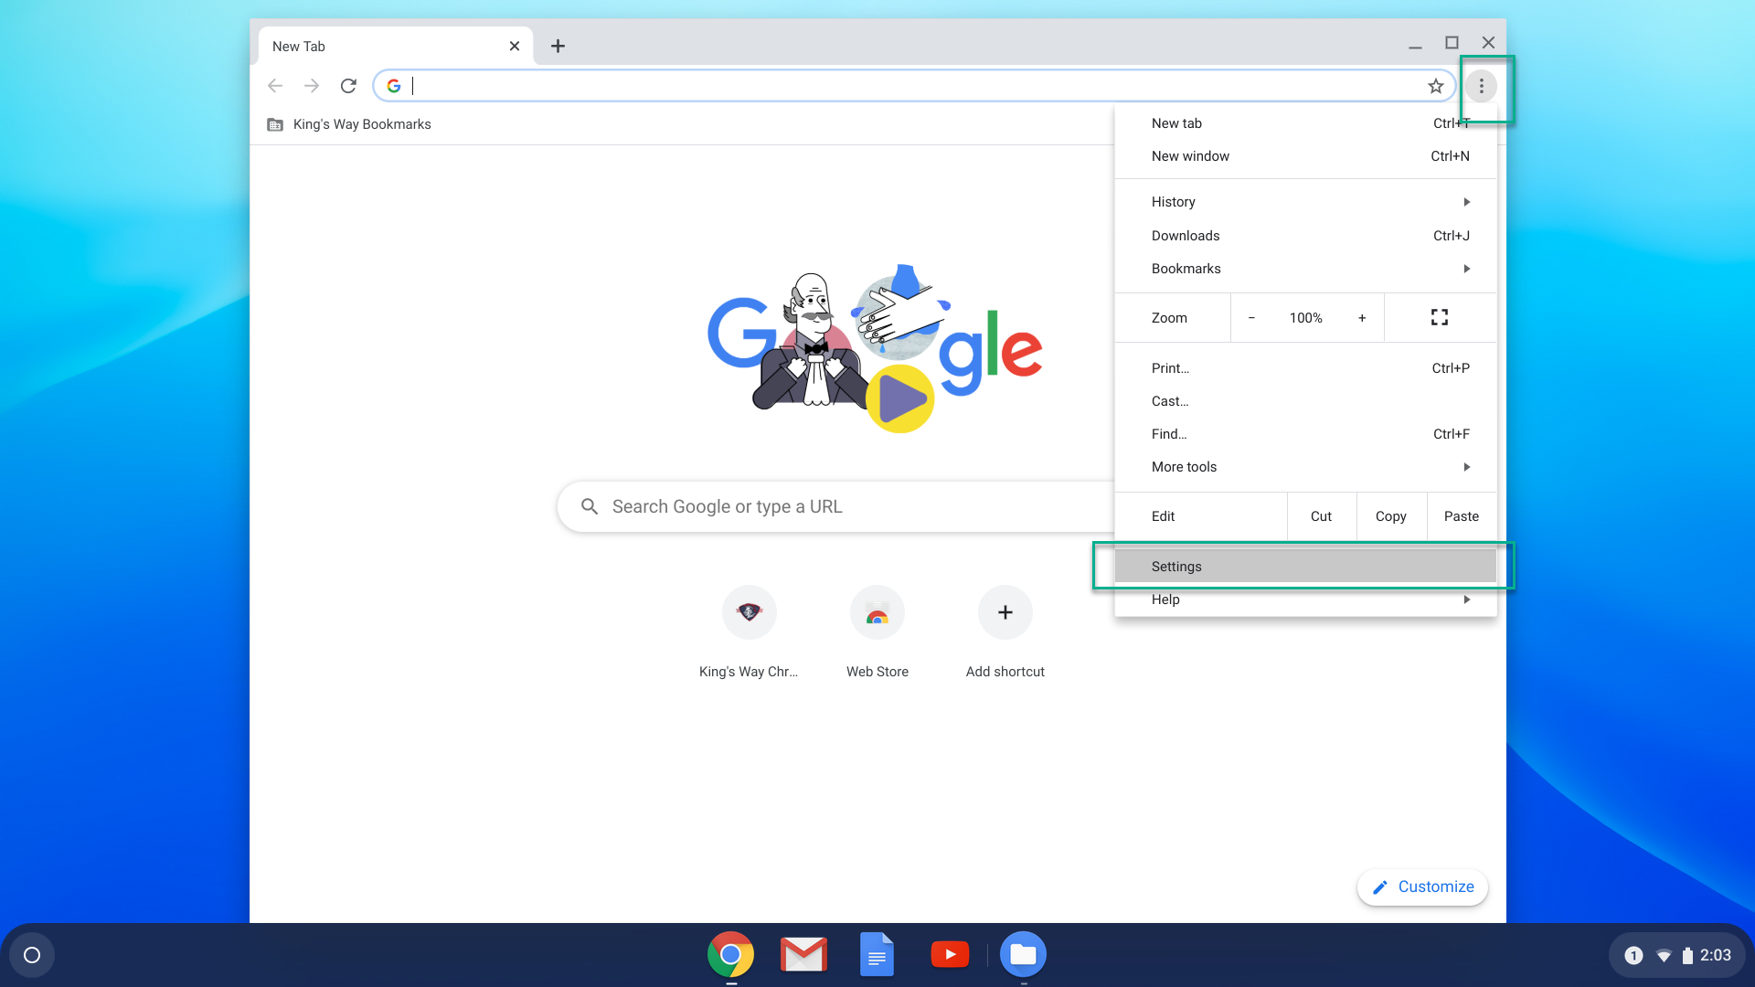This screenshot has width=1755, height=987.
Task: Launch Google Docs from the shelf
Action: (877, 955)
